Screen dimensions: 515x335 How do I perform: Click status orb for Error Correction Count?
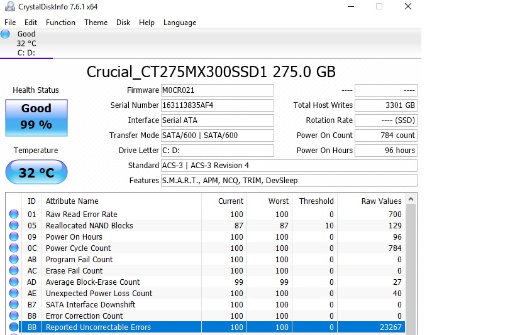(14, 316)
